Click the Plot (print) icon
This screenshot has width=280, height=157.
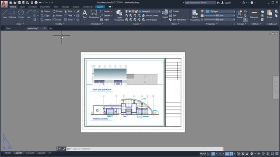coord(36,3)
